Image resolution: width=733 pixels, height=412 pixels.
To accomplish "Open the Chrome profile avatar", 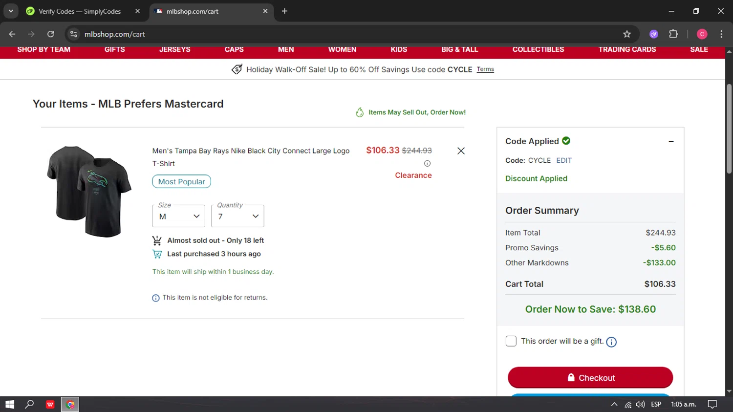I will point(702,34).
